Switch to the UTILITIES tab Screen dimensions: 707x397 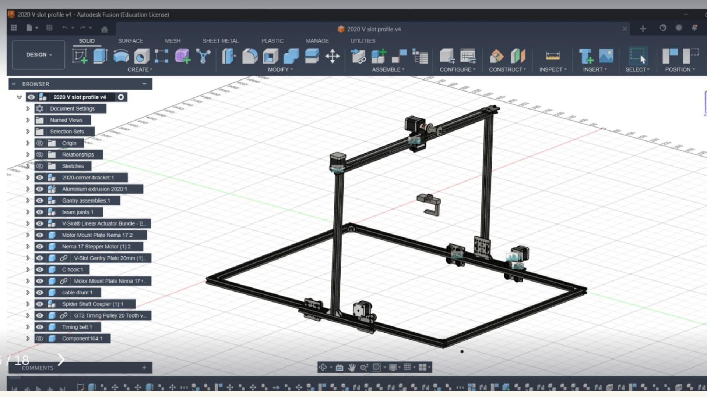click(x=363, y=41)
